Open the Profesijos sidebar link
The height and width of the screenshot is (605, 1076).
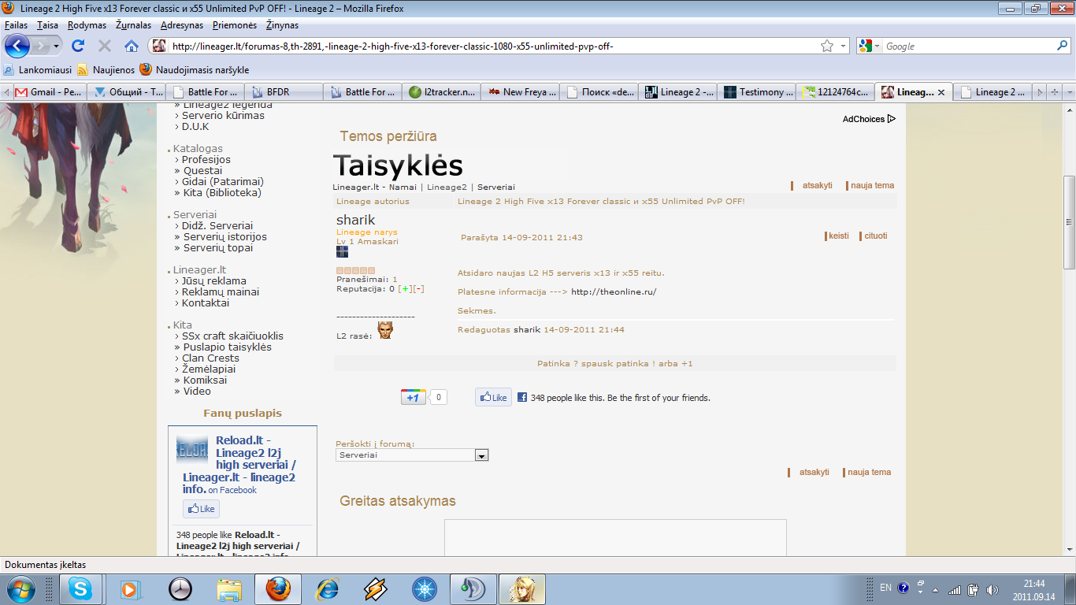coord(206,160)
